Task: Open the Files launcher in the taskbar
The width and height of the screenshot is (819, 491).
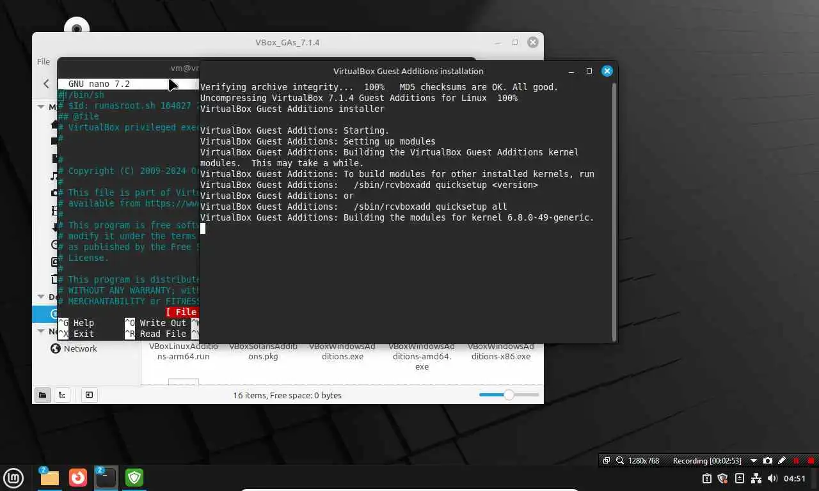Action: pyautogui.click(x=49, y=477)
